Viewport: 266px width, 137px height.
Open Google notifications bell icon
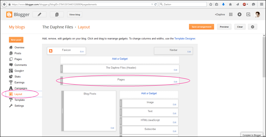point(239,15)
